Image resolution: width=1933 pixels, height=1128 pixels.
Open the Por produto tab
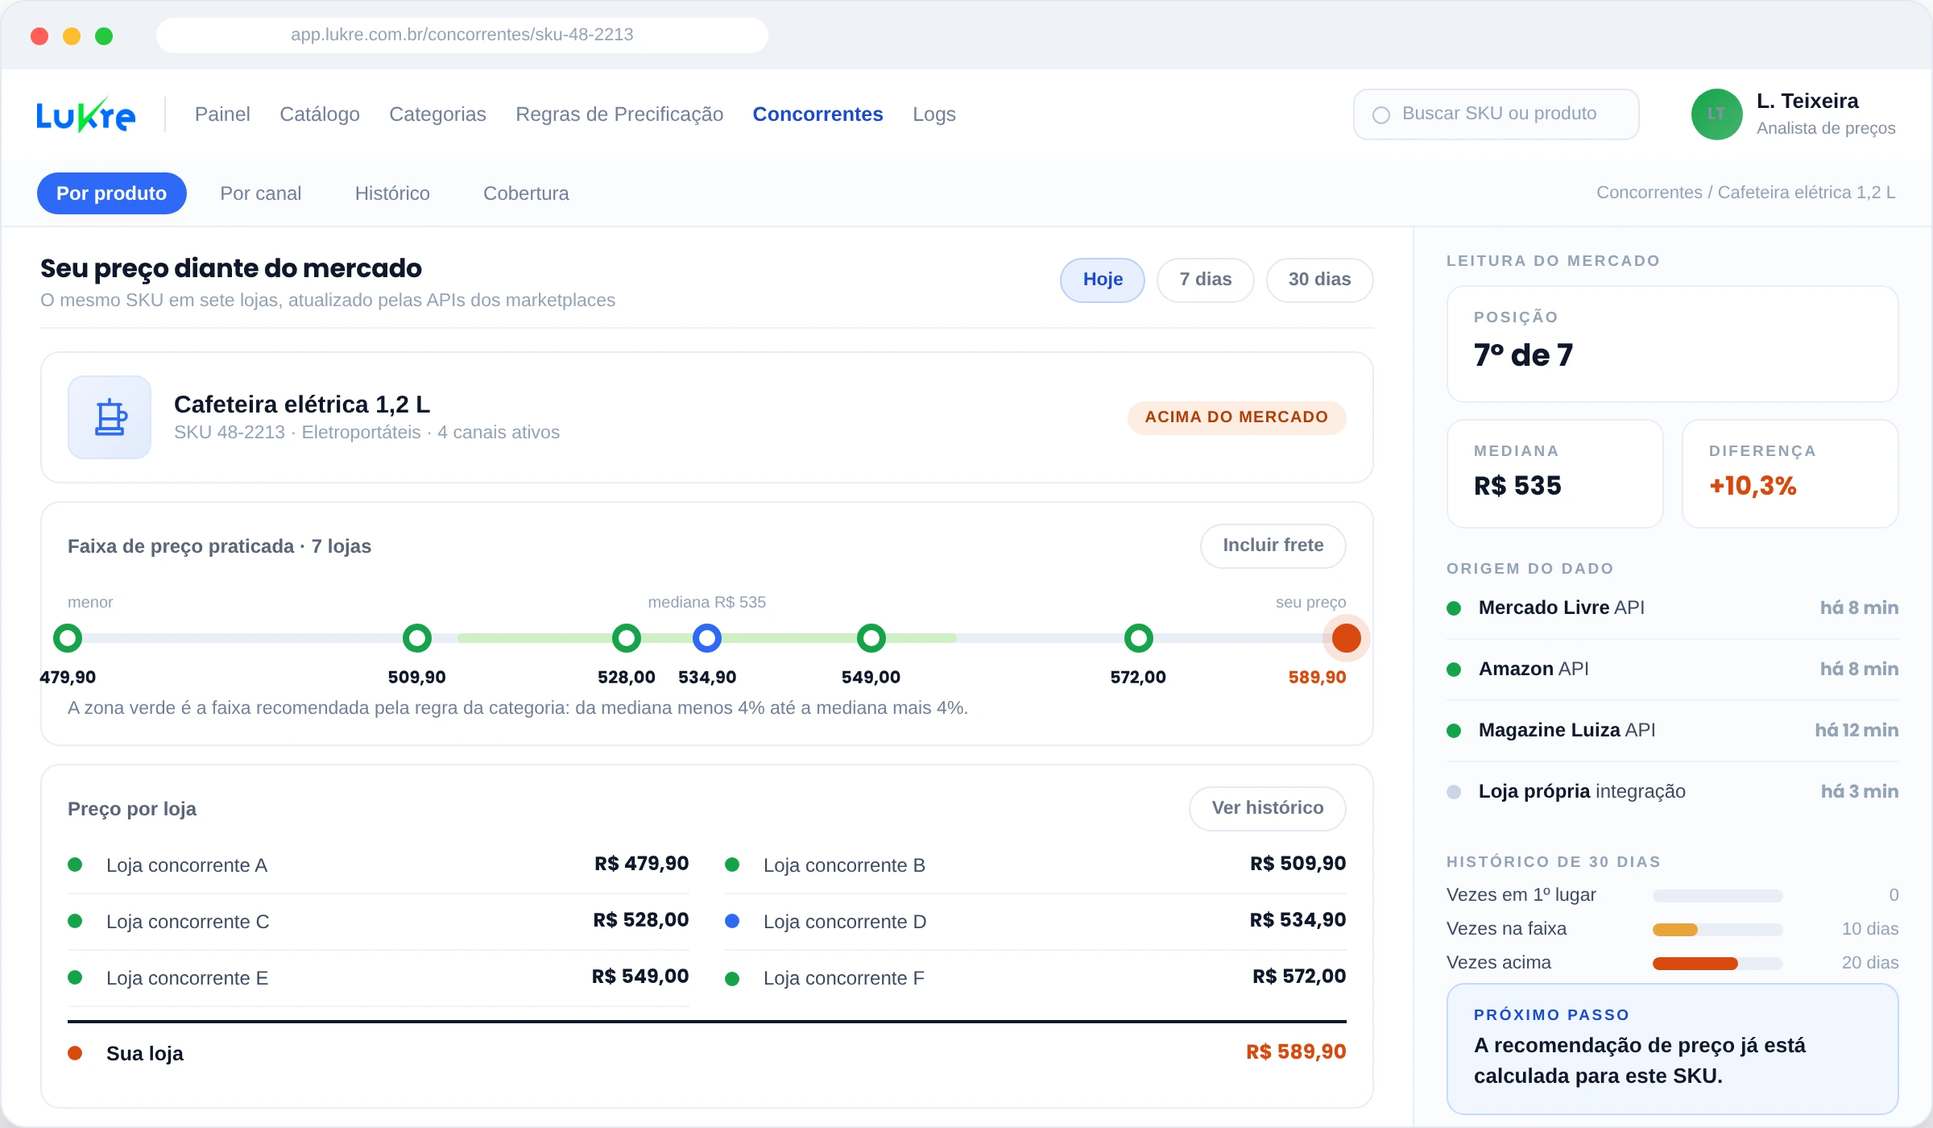[112, 193]
